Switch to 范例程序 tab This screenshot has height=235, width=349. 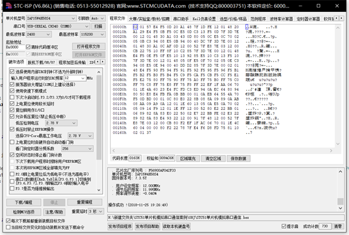click(258, 19)
